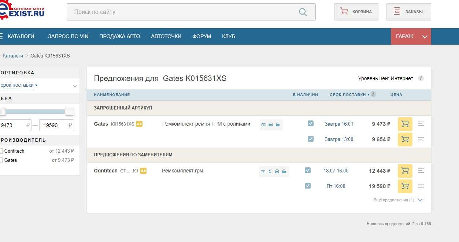Viewport: 459px width, 242px height.
Task: Click the Ремкомплект грм description
Action: point(182,171)
